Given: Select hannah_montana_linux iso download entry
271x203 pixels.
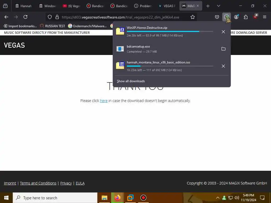Looking at the screenshot, I should click(166, 66).
